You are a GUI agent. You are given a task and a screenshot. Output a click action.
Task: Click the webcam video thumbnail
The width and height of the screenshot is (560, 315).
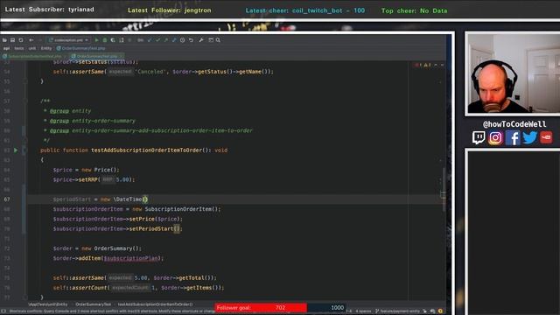point(514,73)
